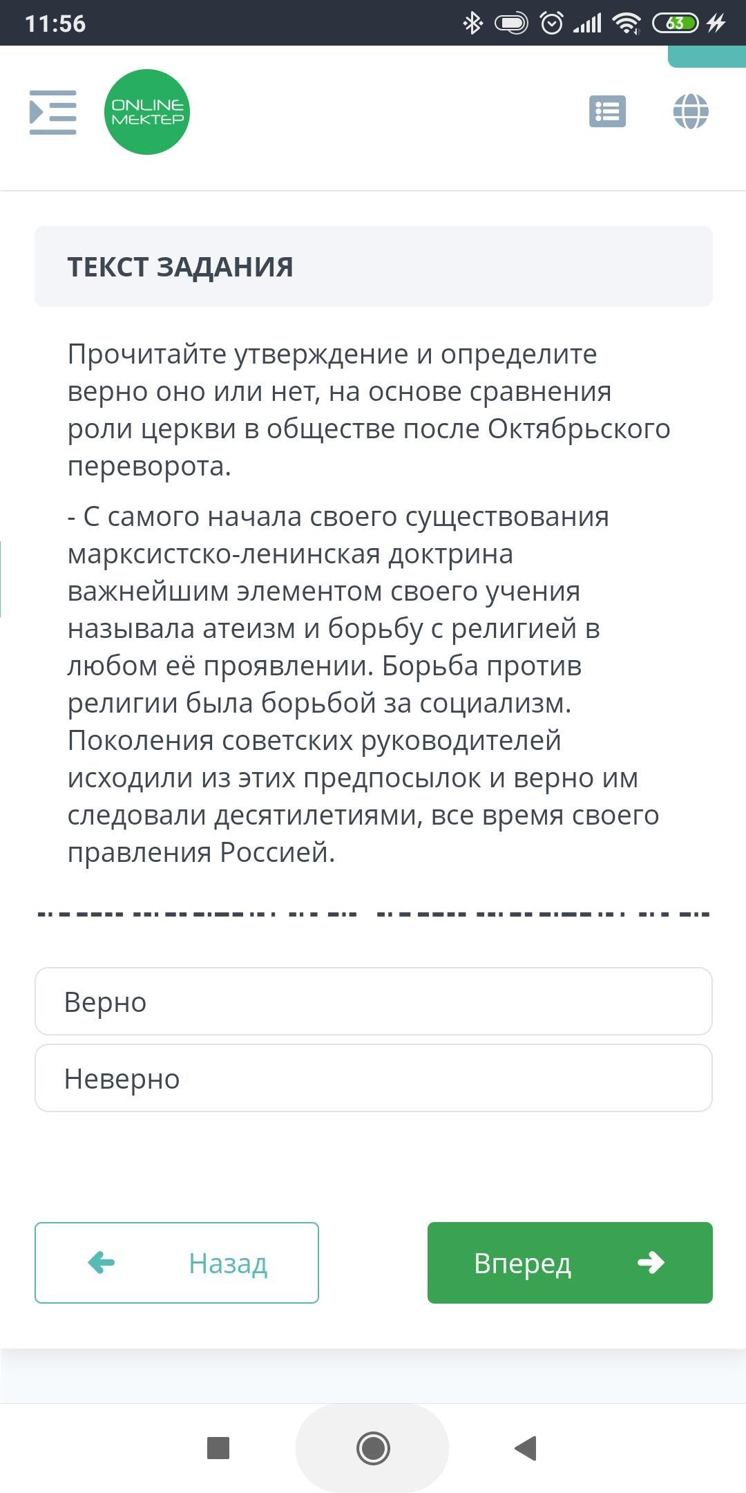Select the Верно answer option
The height and width of the screenshot is (1493, 746).
pos(373,1002)
